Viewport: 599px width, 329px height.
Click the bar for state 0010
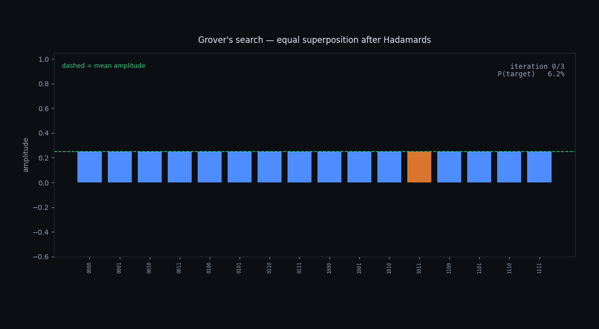[150, 167]
